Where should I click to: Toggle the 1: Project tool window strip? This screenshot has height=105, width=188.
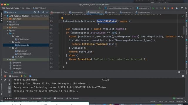(1, 16)
